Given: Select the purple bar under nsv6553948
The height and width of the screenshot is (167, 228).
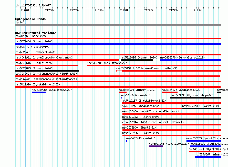Looking at the screenshot, I should [x=156, y=146].
